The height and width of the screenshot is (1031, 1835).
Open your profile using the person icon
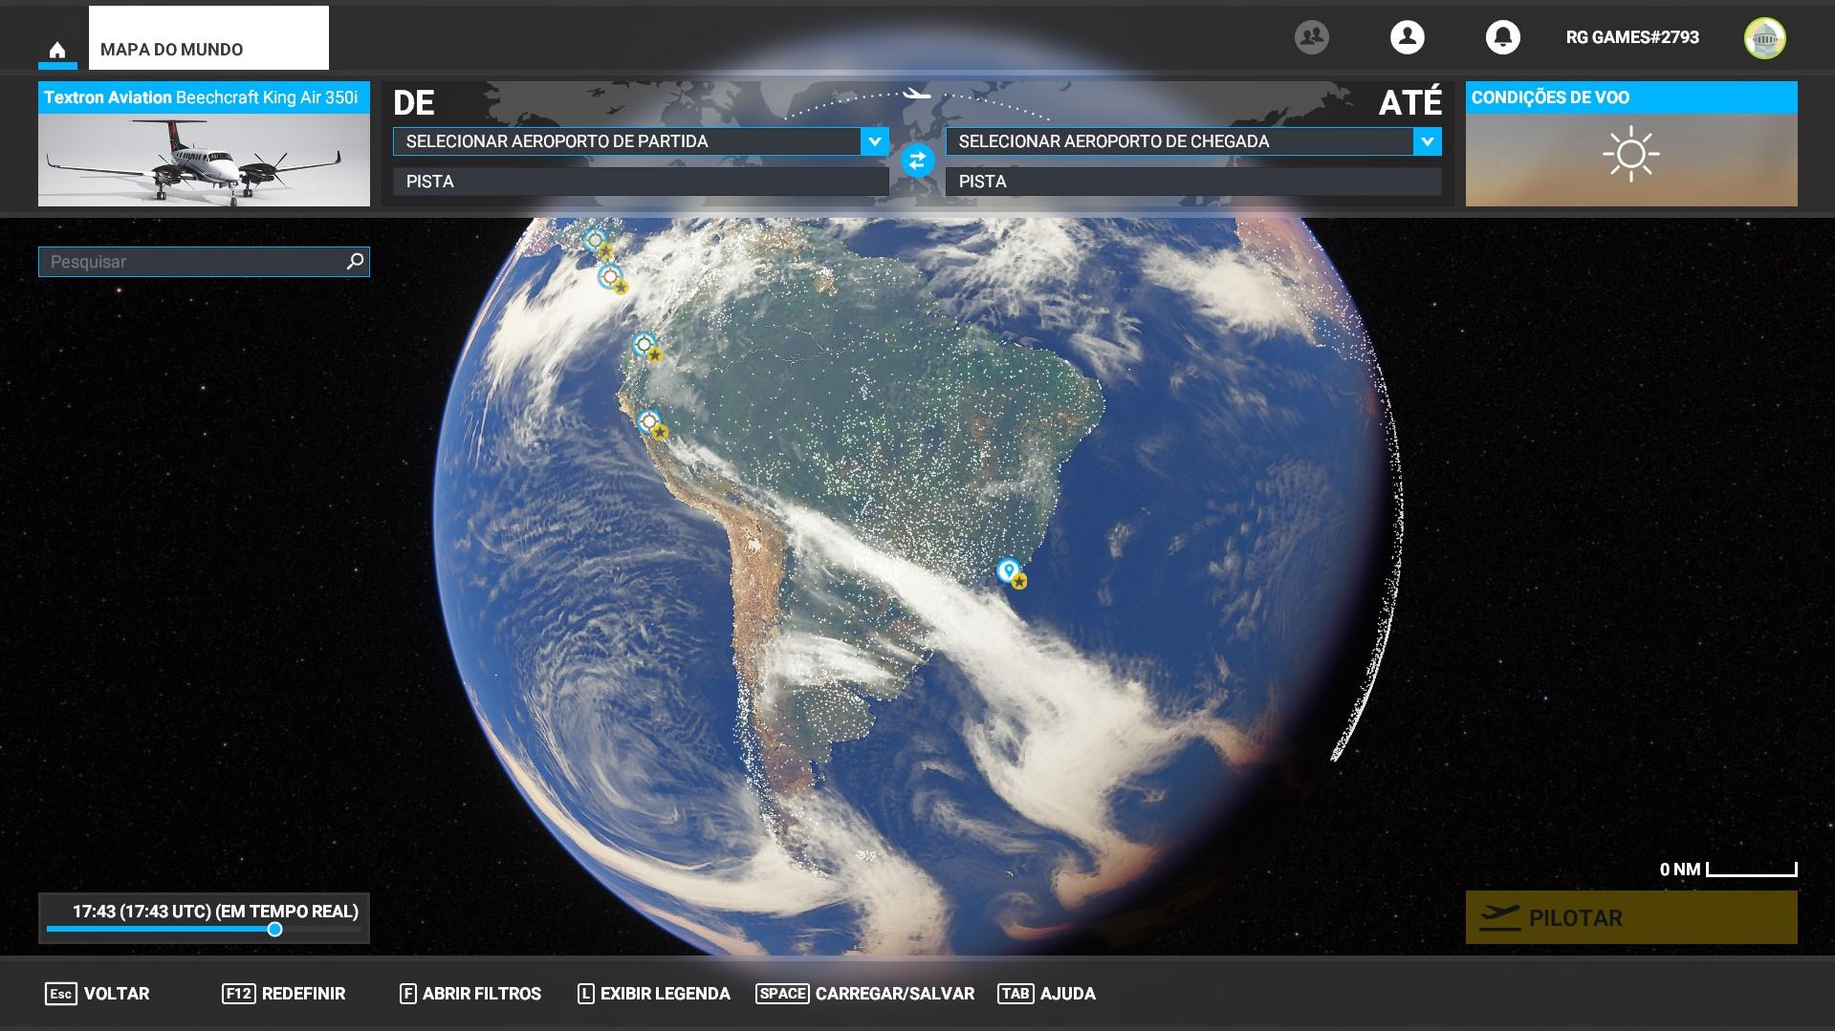(x=1408, y=38)
